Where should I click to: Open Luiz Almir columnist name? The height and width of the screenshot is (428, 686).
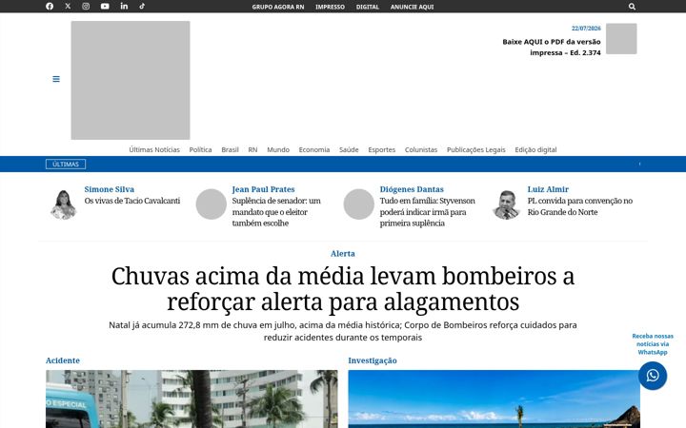[548, 189]
